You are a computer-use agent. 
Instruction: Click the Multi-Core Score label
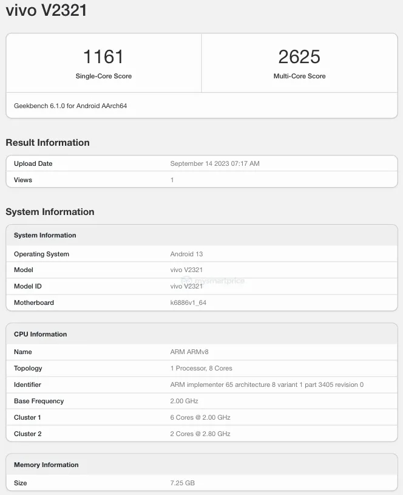pyautogui.click(x=299, y=76)
